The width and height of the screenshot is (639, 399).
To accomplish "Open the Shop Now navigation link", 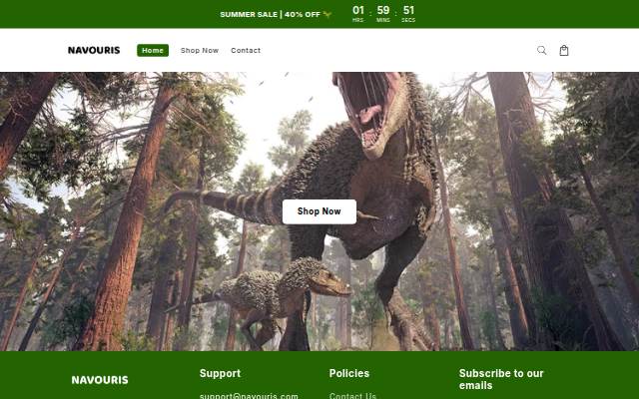I will pyautogui.click(x=200, y=51).
